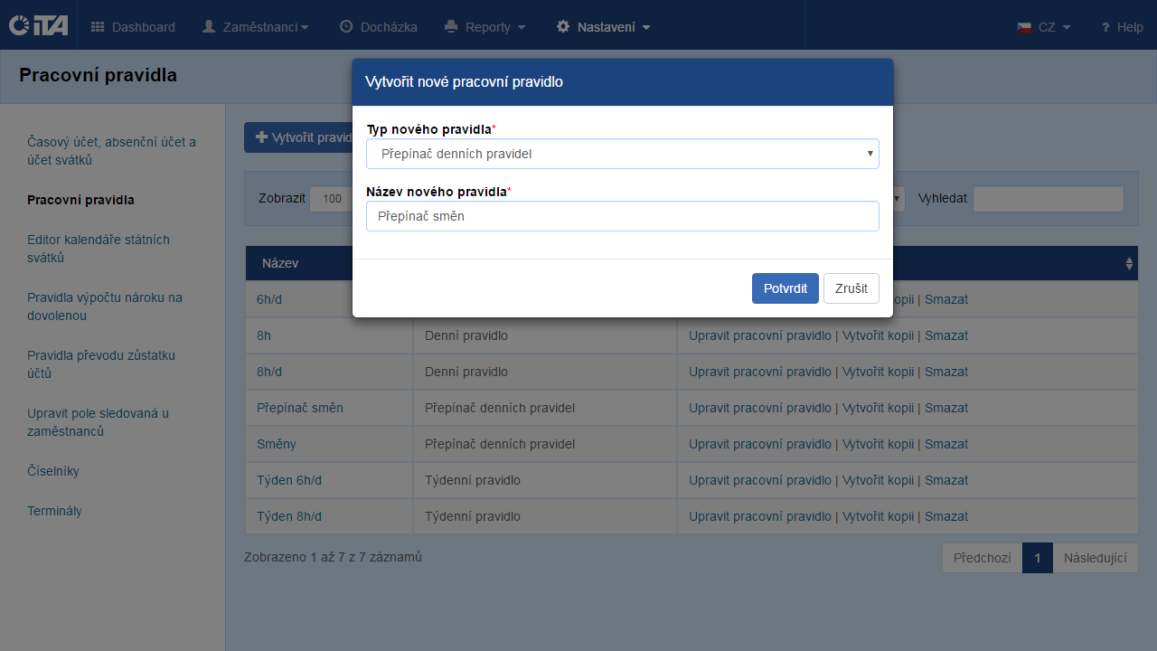
Task: Go to the Následující page
Action: click(1095, 558)
